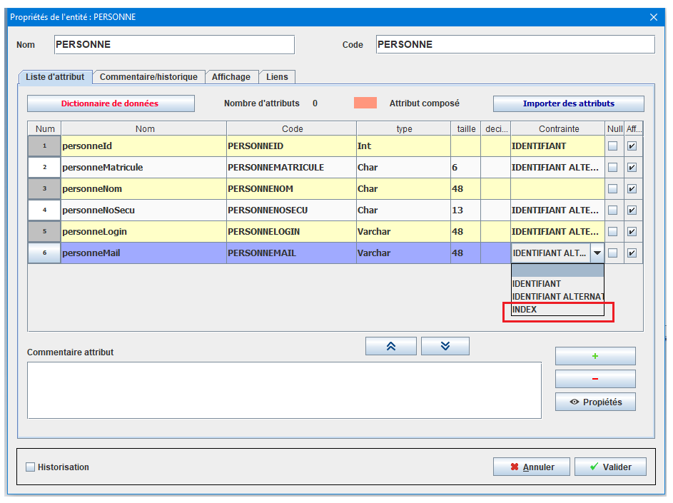Open the Affichage tab
The image size is (673, 503).
pos(231,77)
